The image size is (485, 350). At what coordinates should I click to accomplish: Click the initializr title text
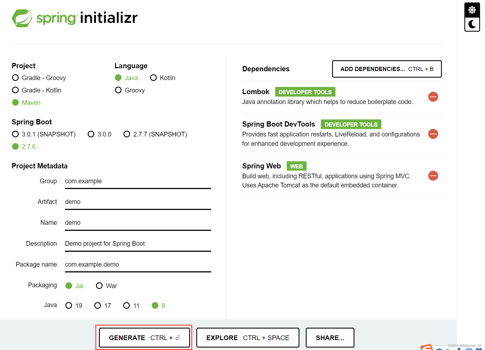109,18
